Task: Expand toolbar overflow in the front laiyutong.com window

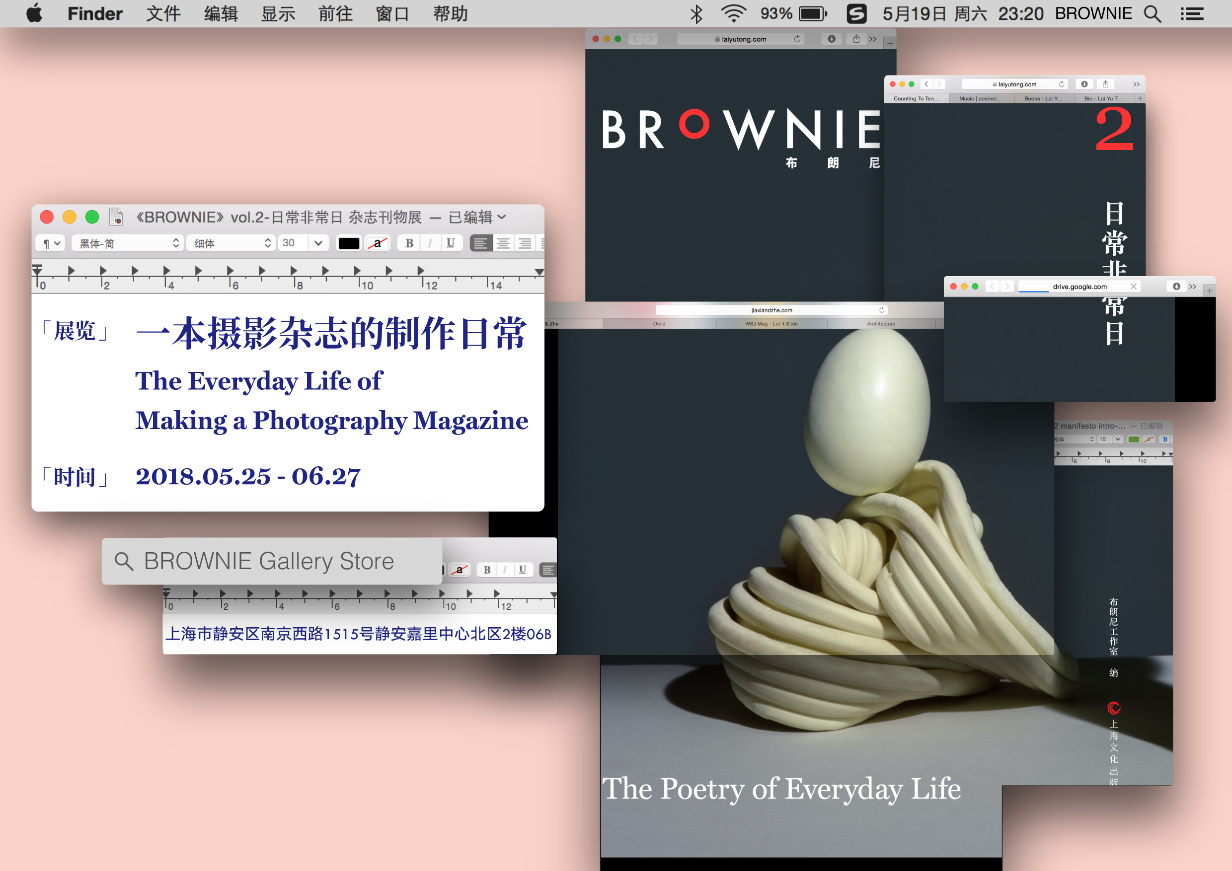Action: (1137, 84)
